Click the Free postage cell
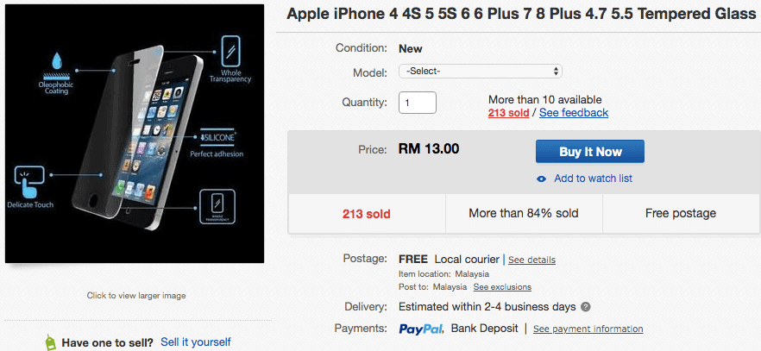Image resolution: width=761 pixels, height=351 pixels. (681, 213)
